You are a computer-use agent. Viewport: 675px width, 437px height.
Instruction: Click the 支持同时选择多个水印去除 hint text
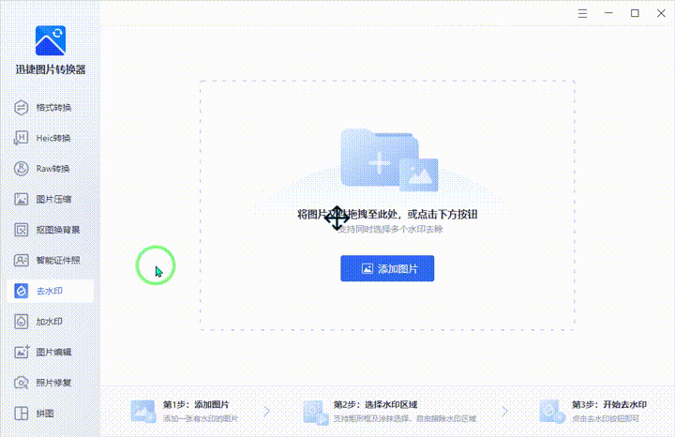(390, 229)
